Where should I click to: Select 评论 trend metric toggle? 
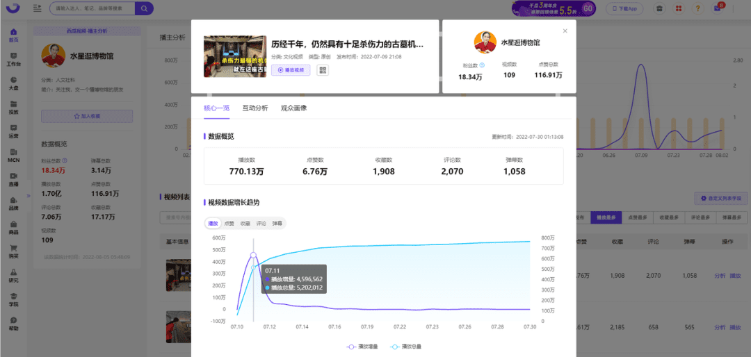point(261,223)
